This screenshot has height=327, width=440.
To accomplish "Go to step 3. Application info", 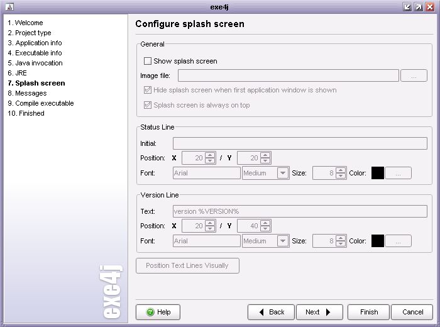I will pyautogui.click(x=35, y=43).
